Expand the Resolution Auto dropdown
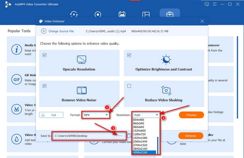244x158 pixels. (x=146, y=115)
